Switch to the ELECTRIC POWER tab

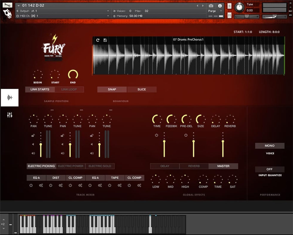click(71, 166)
